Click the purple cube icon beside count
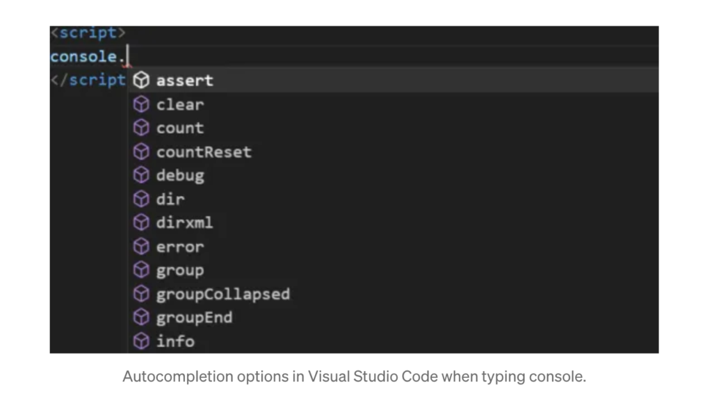Image resolution: width=712 pixels, height=396 pixels. (141, 129)
